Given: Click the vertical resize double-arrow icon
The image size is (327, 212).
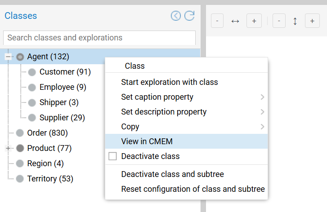Looking at the screenshot, I should (x=295, y=21).
